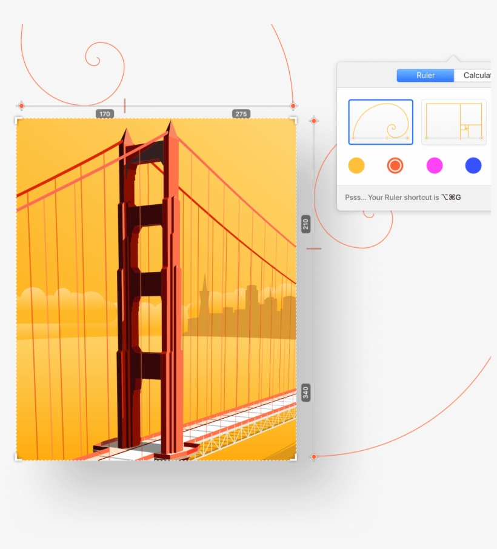Toggle the selected red ruler color
The height and width of the screenshot is (549, 497).
[395, 165]
